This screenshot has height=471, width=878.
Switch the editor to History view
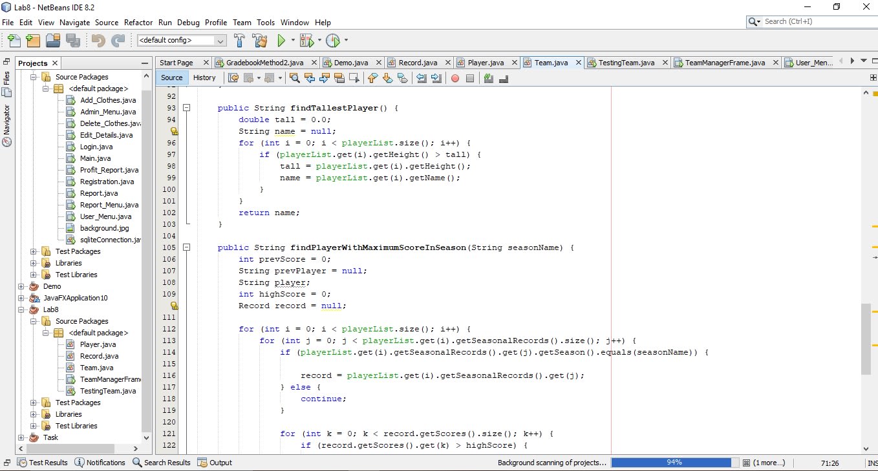[204, 78]
